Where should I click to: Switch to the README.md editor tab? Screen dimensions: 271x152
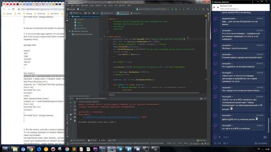tap(108, 13)
